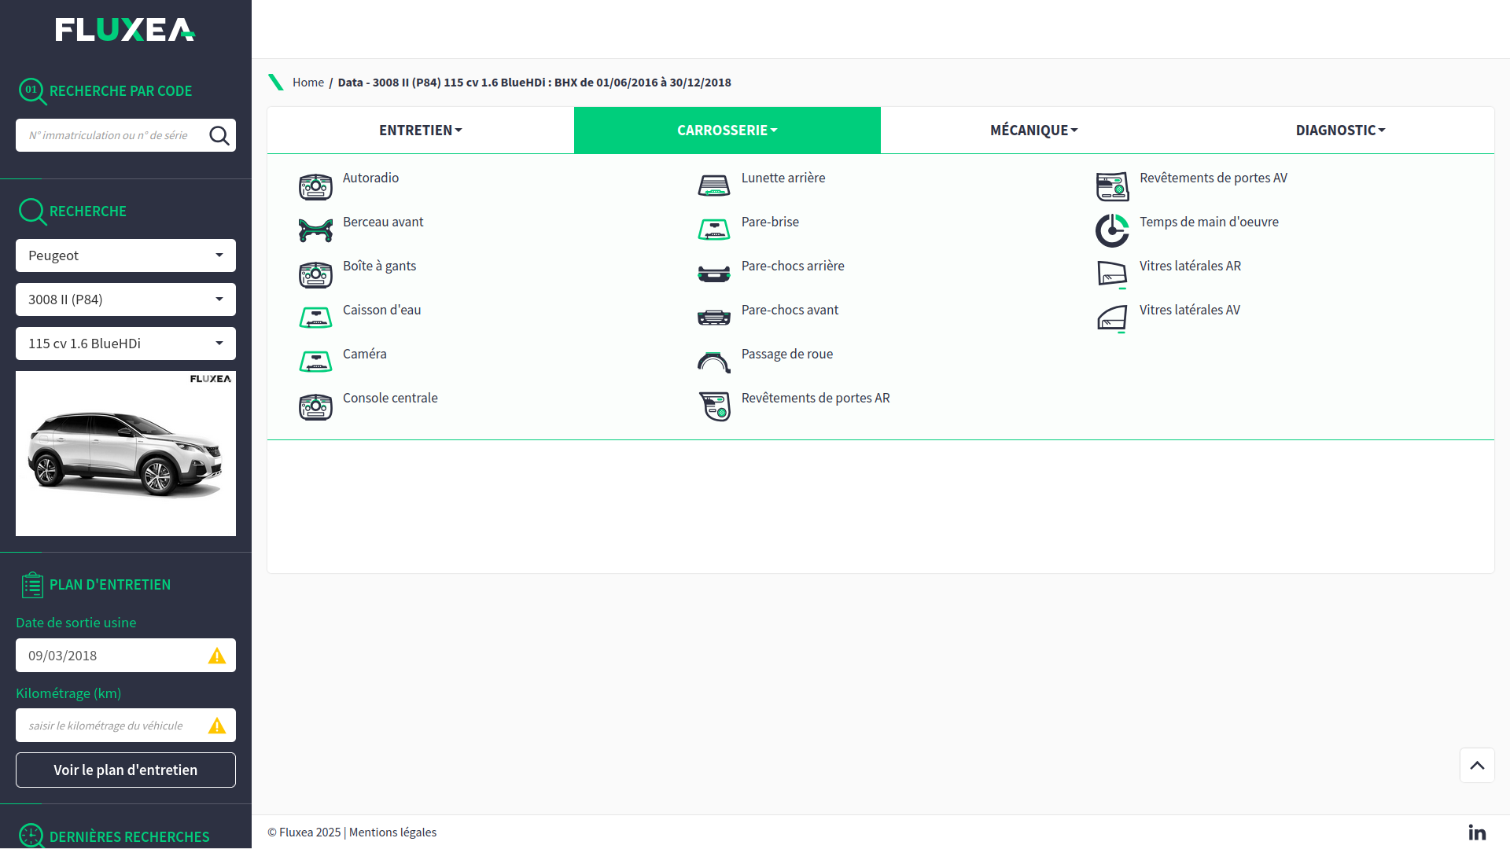1510x849 pixels.
Task: Open the Pare-brise link
Action: [x=770, y=222]
